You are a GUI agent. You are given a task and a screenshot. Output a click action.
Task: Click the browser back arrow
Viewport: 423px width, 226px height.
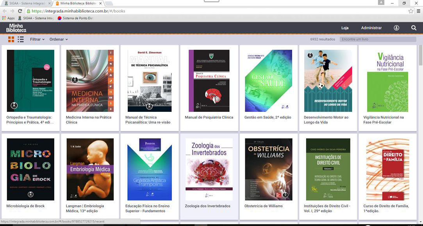tap(5, 11)
